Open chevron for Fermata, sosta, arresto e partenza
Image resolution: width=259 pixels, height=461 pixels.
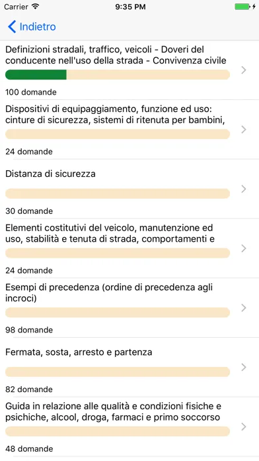(x=243, y=367)
